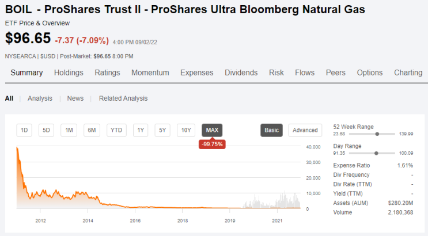Select the 10Y chart range
The height and width of the screenshot is (236, 428).
pos(185,130)
